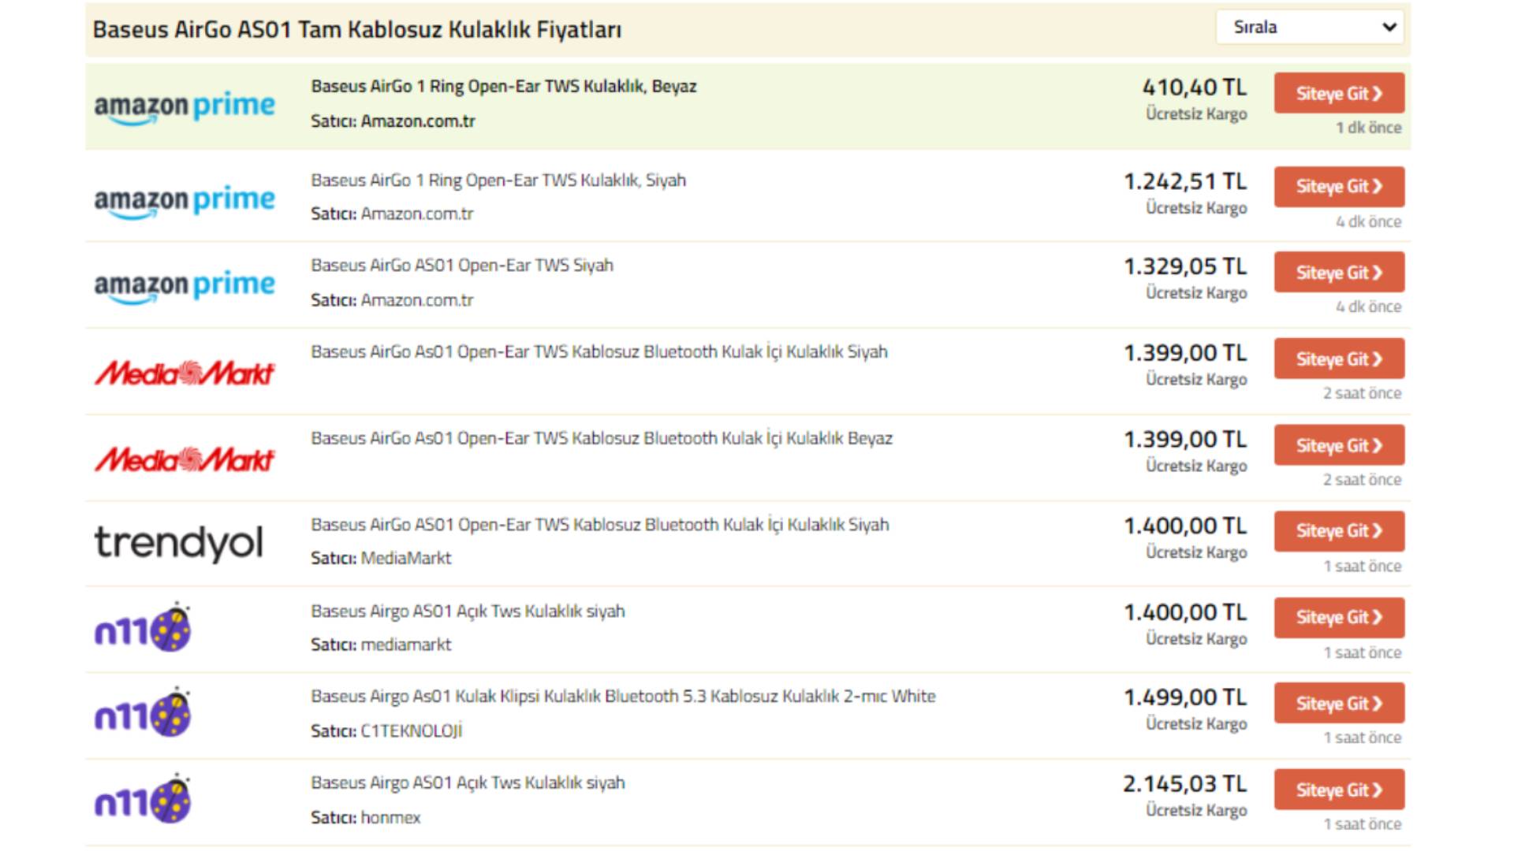
Task: Open Baseus AirGo 1 Ring Kulaklık, Beyaz listing
Action: click(504, 87)
